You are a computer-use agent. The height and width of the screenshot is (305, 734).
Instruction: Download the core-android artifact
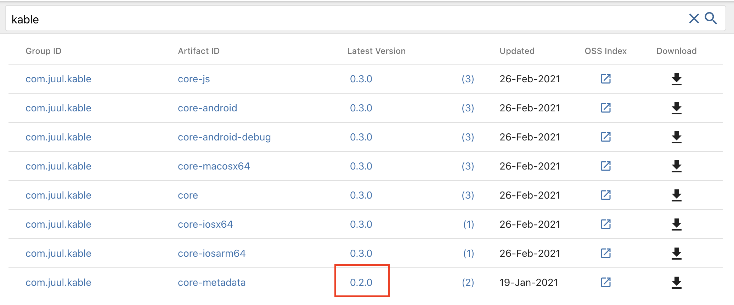click(x=677, y=108)
